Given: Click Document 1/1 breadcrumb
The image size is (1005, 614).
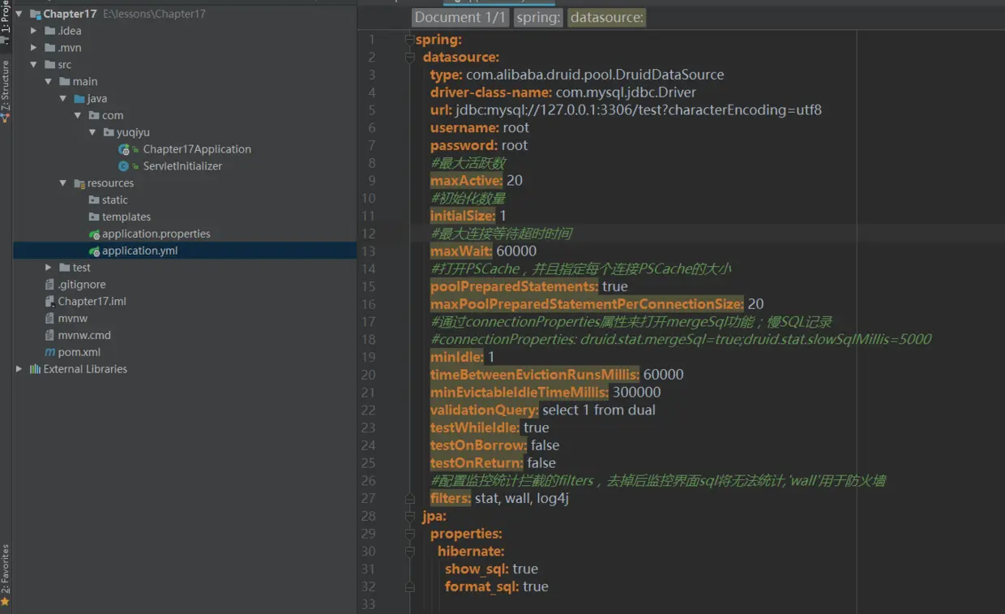Looking at the screenshot, I should tap(460, 17).
